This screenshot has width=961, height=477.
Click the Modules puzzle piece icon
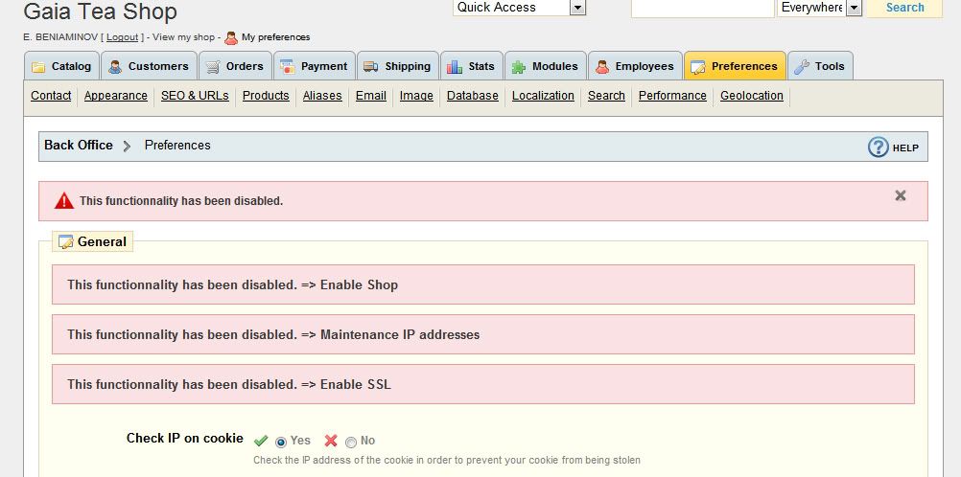click(519, 67)
